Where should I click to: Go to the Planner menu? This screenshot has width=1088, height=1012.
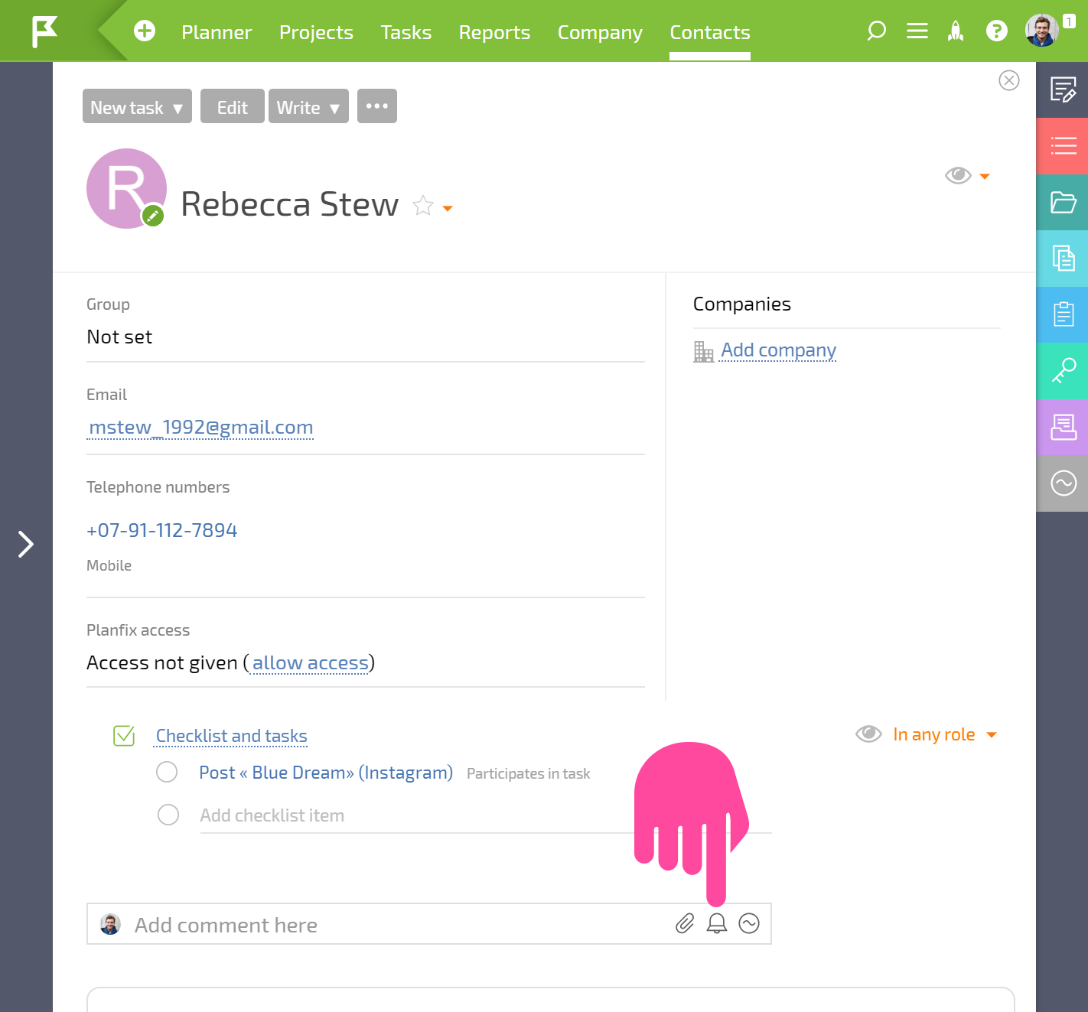coord(217,32)
